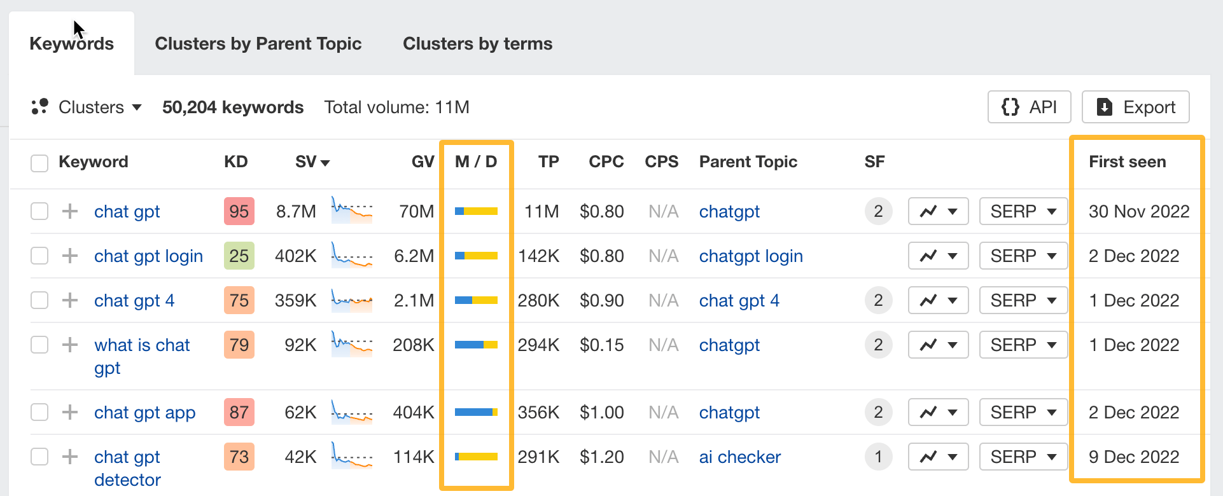The image size is (1223, 496).
Task: Click the Clusters grouping icon
Action: pyautogui.click(x=39, y=107)
